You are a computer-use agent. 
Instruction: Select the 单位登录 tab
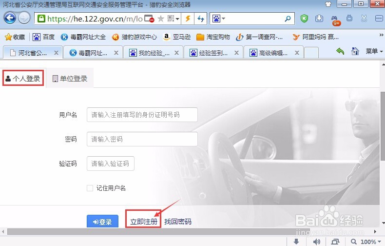70,79
